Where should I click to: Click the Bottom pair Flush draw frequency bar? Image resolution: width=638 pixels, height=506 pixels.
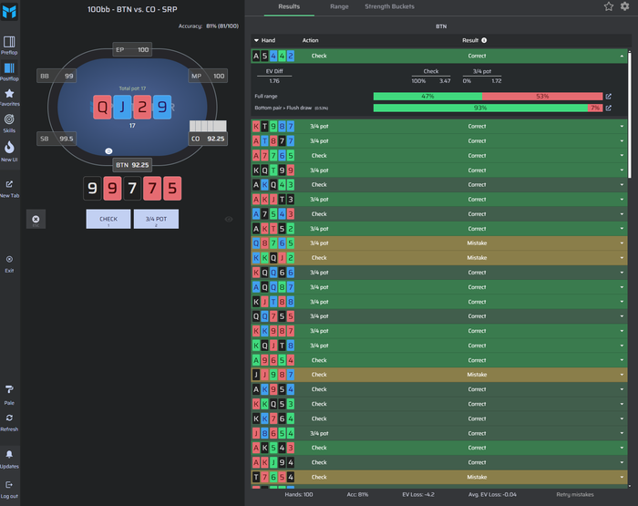[488, 108]
